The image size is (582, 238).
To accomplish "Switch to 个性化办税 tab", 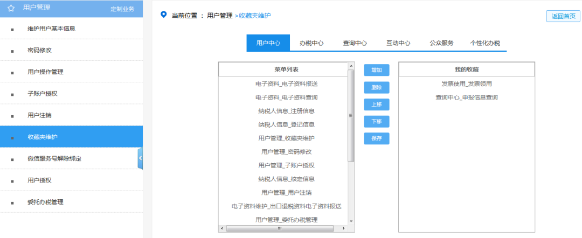I will 485,43.
